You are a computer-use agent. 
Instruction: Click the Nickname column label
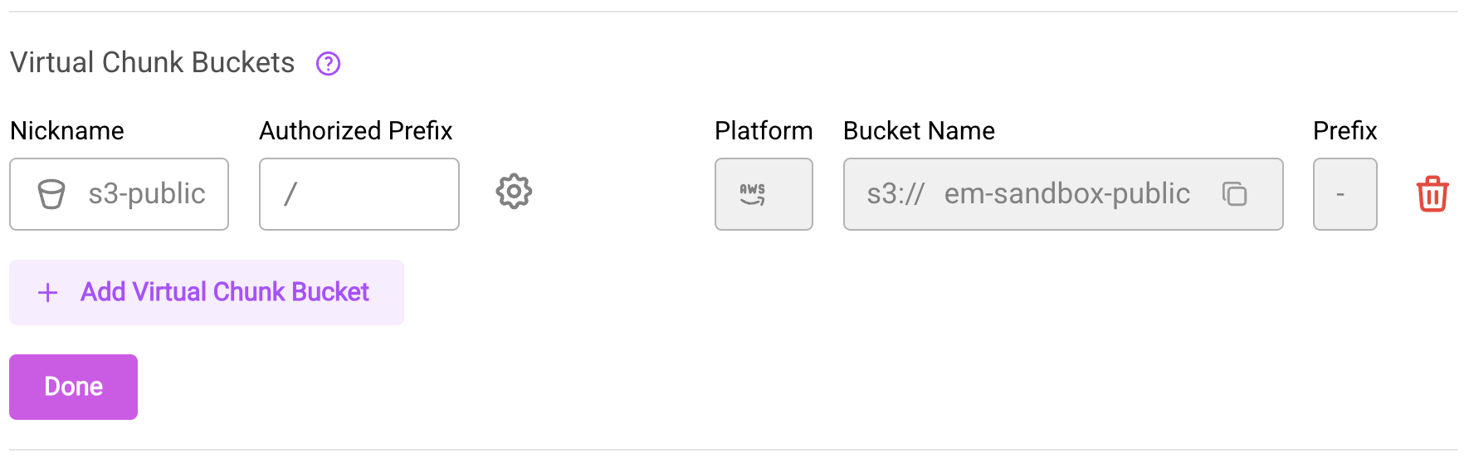(x=67, y=131)
